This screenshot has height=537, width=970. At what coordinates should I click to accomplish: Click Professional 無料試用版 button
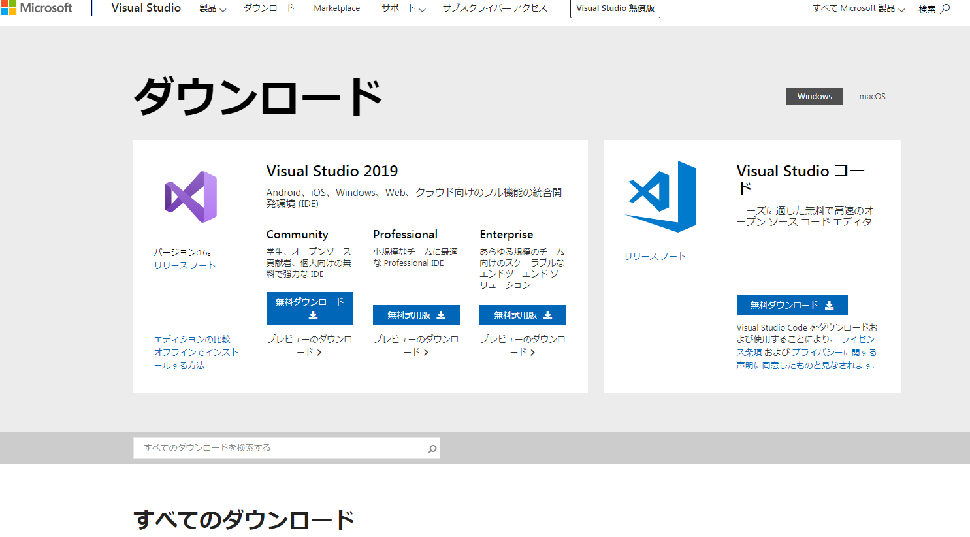(416, 315)
